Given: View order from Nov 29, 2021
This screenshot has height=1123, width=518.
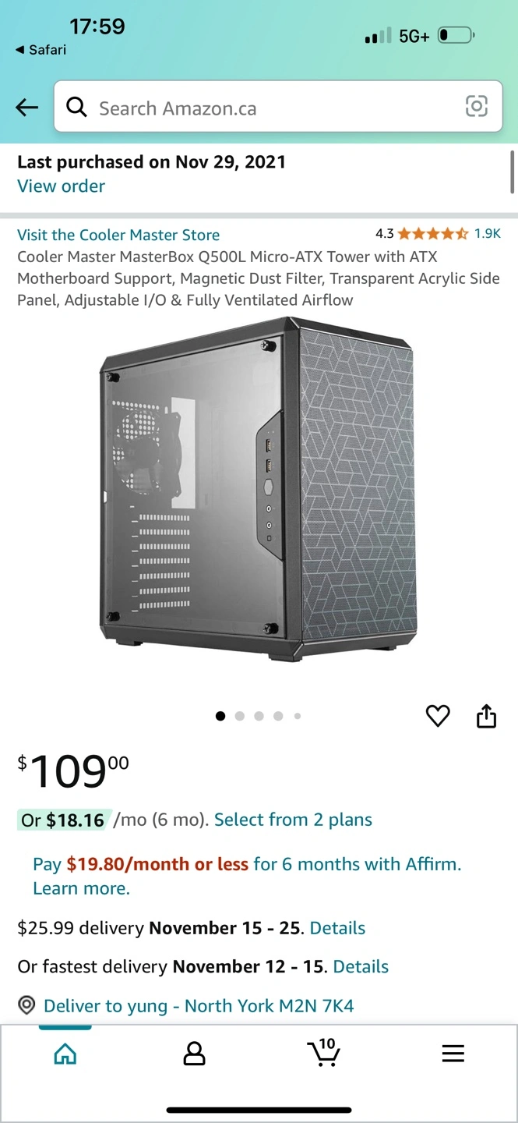Looking at the screenshot, I should 61,186.
